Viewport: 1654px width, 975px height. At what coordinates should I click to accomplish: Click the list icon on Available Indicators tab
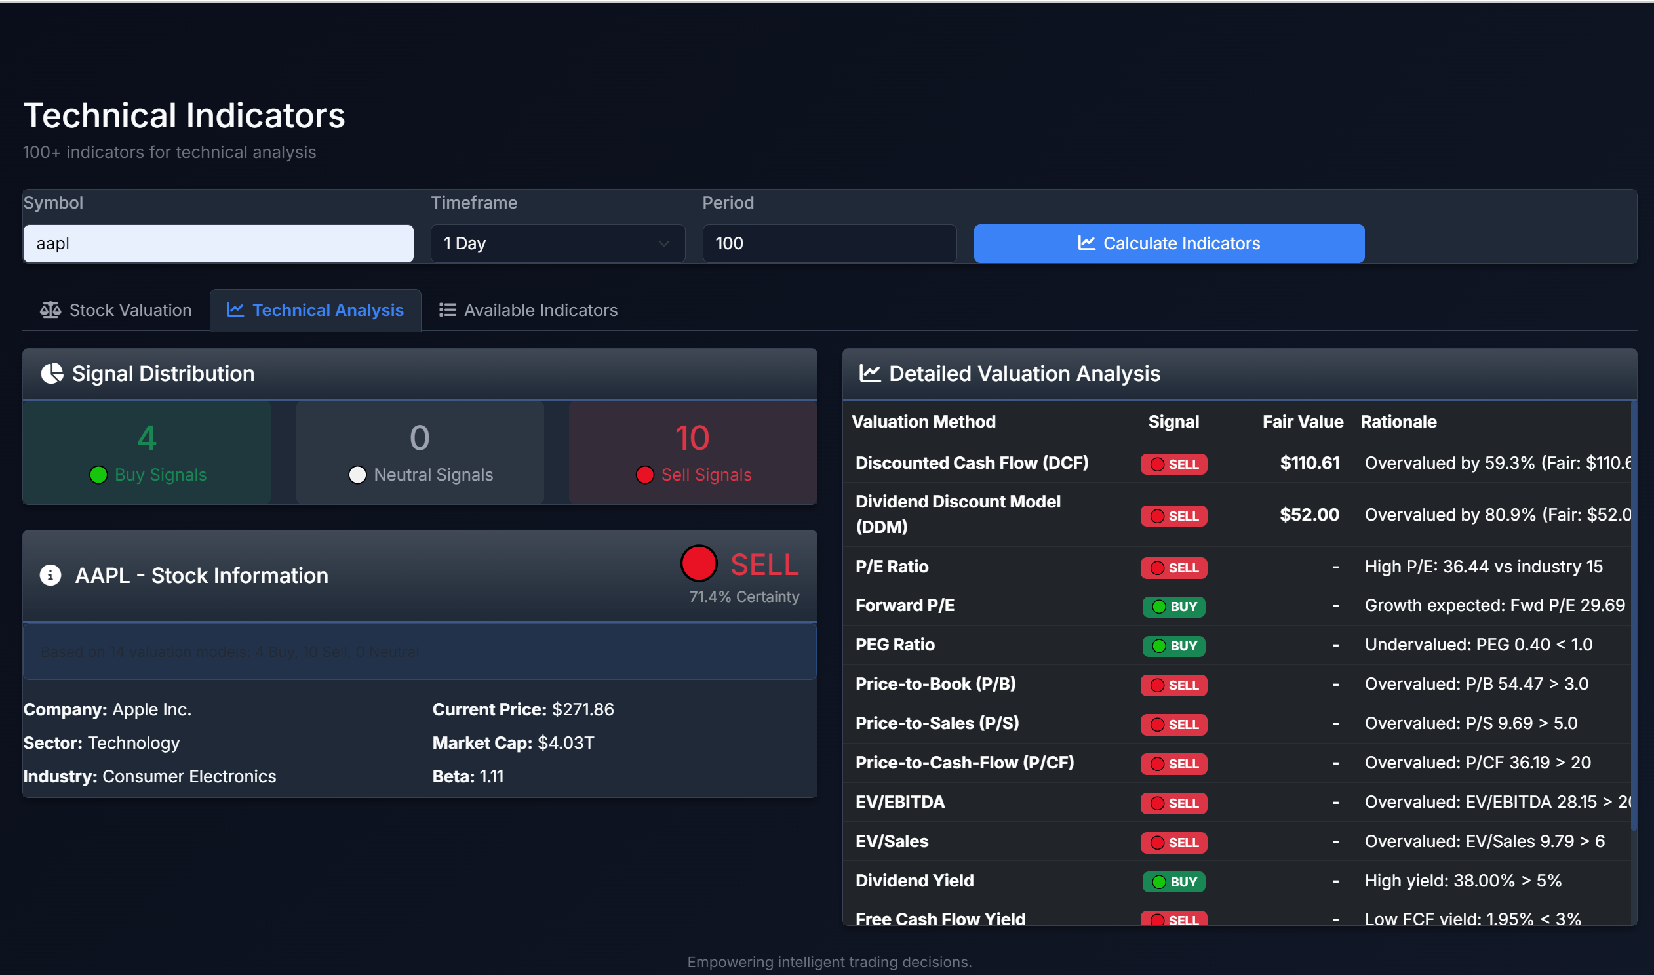pyautogui.click(x=447, y=310)
